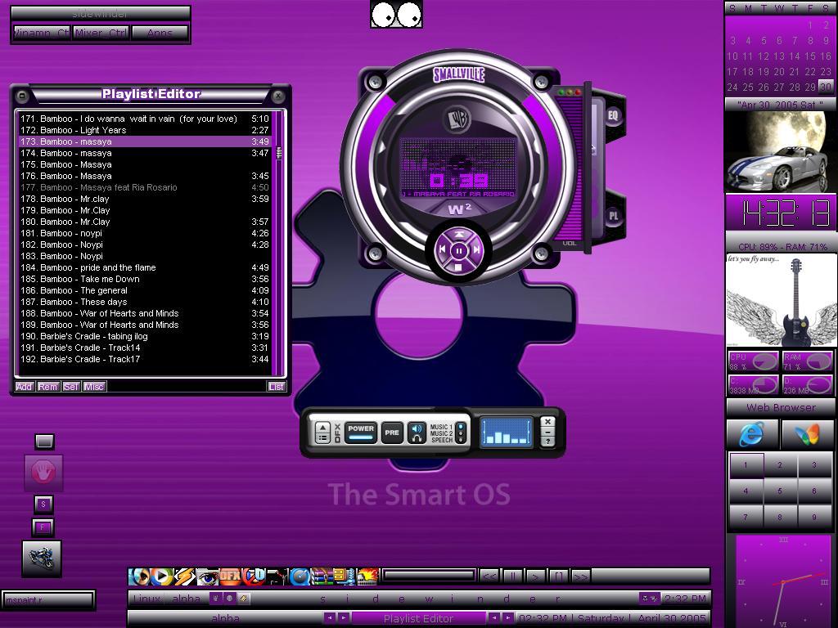
Task: Toggle the playlist with the PL button
Action: pyautogui.click(x=613, y=216)
